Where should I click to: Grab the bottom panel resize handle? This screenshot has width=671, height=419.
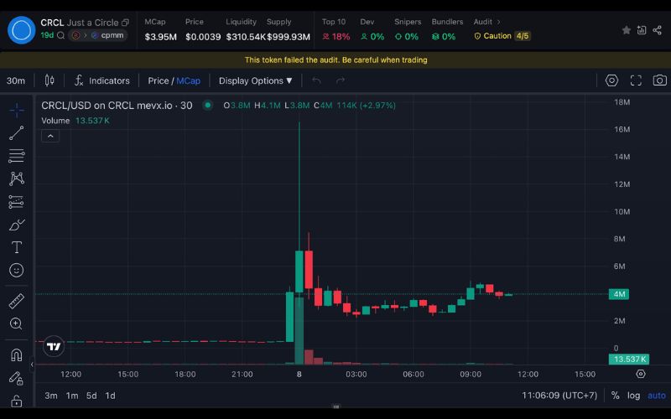pos(336,406)
